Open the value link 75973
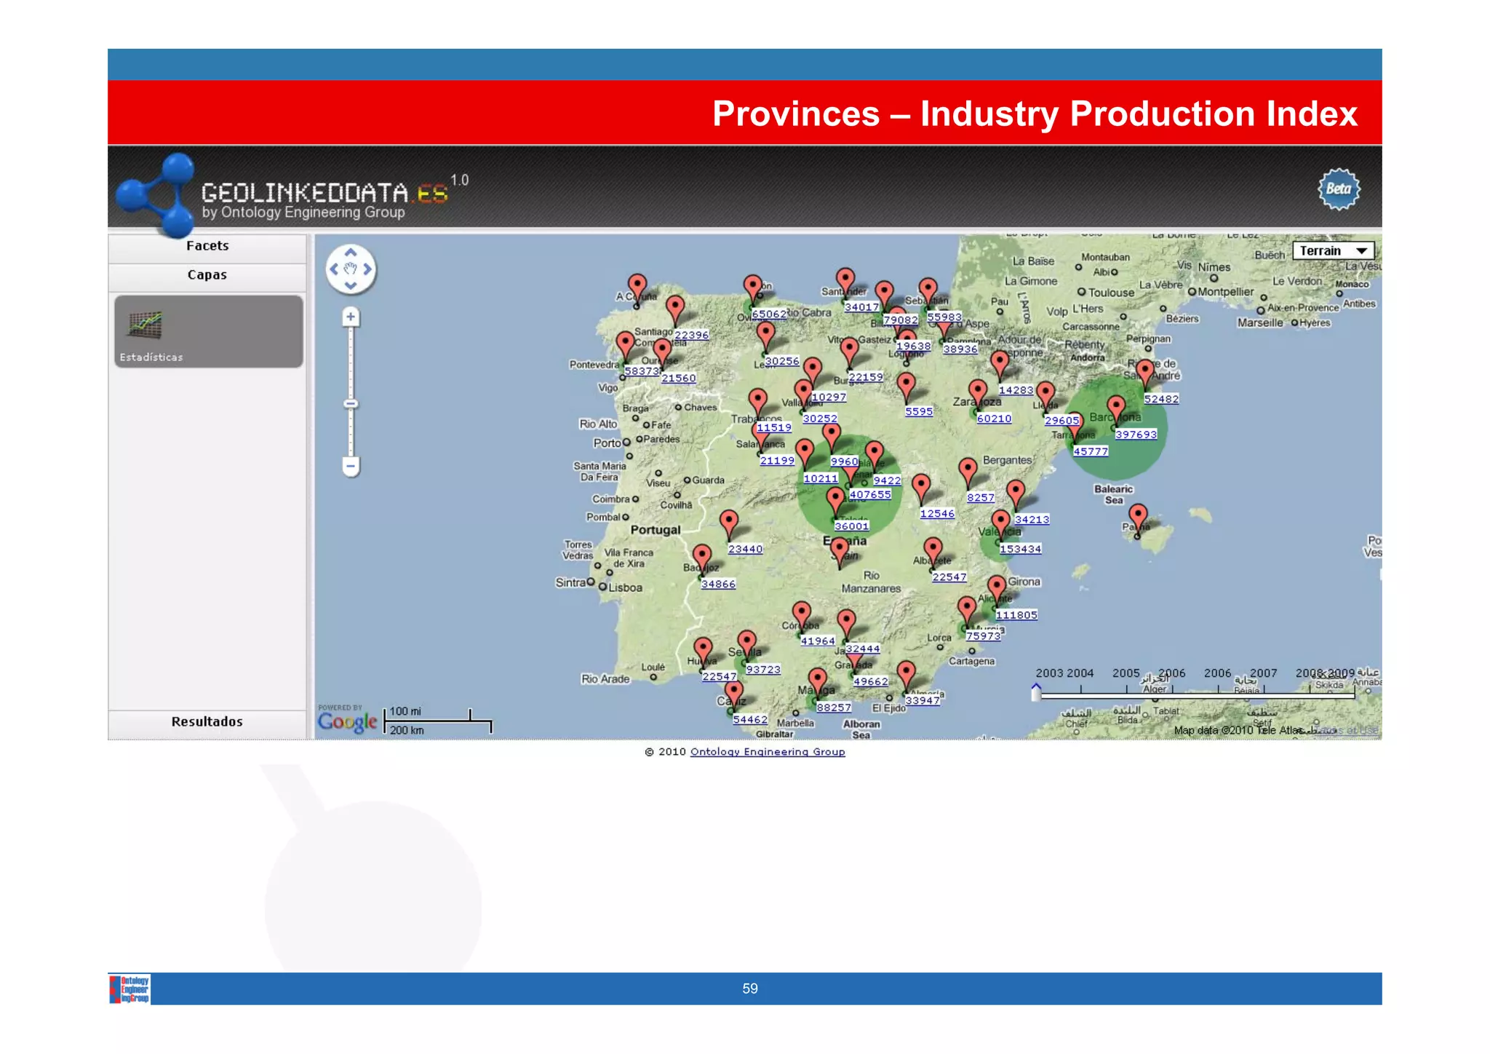This screenshot has width=1490, height=1054. [983, 636]
